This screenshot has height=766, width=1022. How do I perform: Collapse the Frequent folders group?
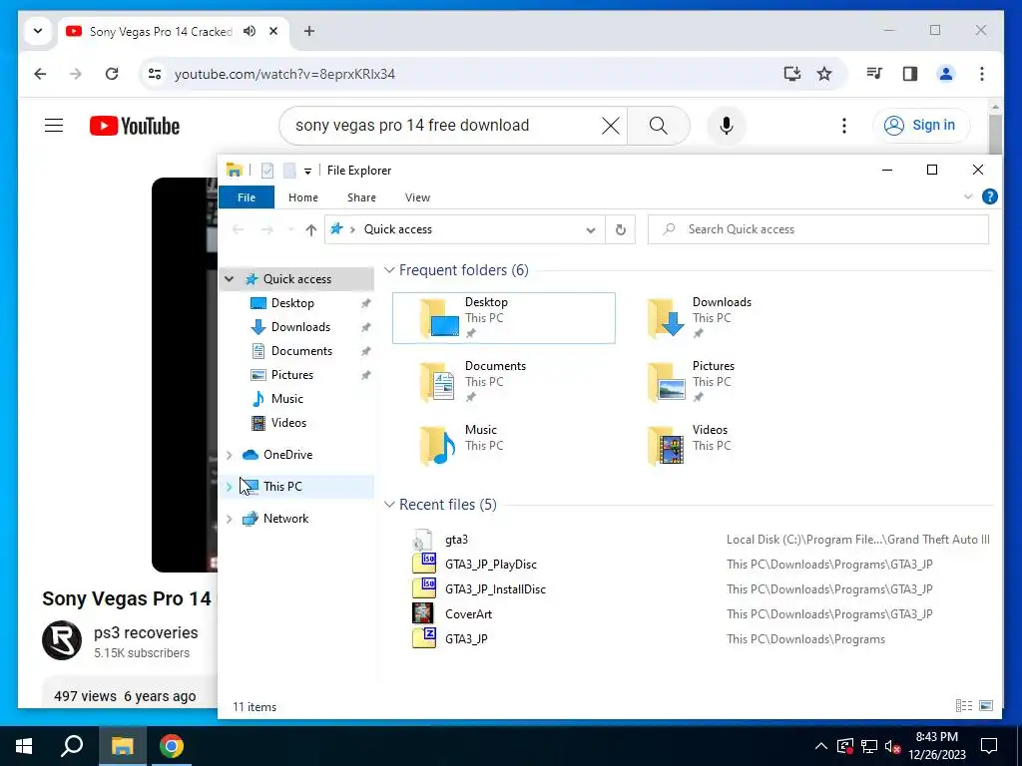point(390,269)
